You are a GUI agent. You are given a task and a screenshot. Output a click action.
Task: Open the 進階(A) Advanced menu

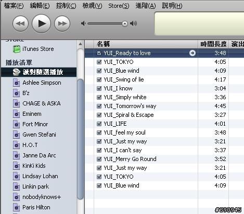tap(146, 6)
